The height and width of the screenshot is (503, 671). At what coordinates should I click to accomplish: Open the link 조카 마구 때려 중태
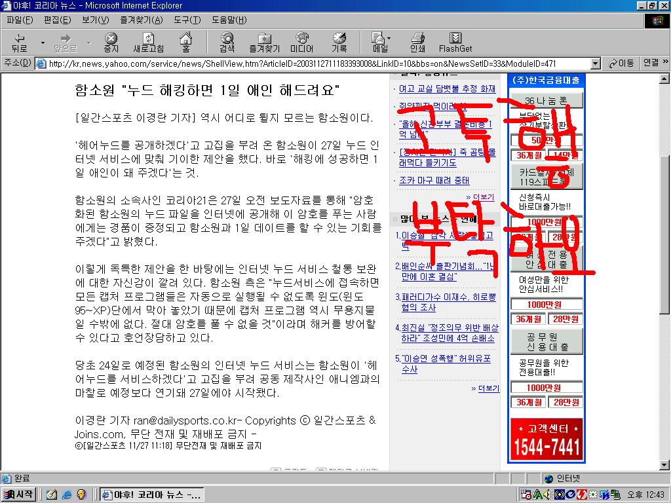click(434, 181)
